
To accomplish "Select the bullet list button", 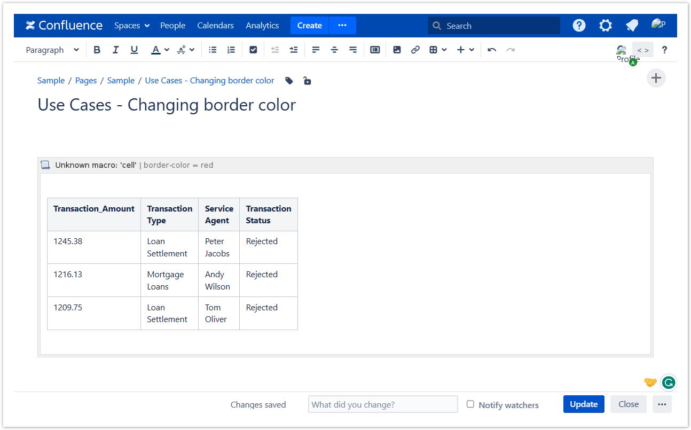I will click(213, 50).
